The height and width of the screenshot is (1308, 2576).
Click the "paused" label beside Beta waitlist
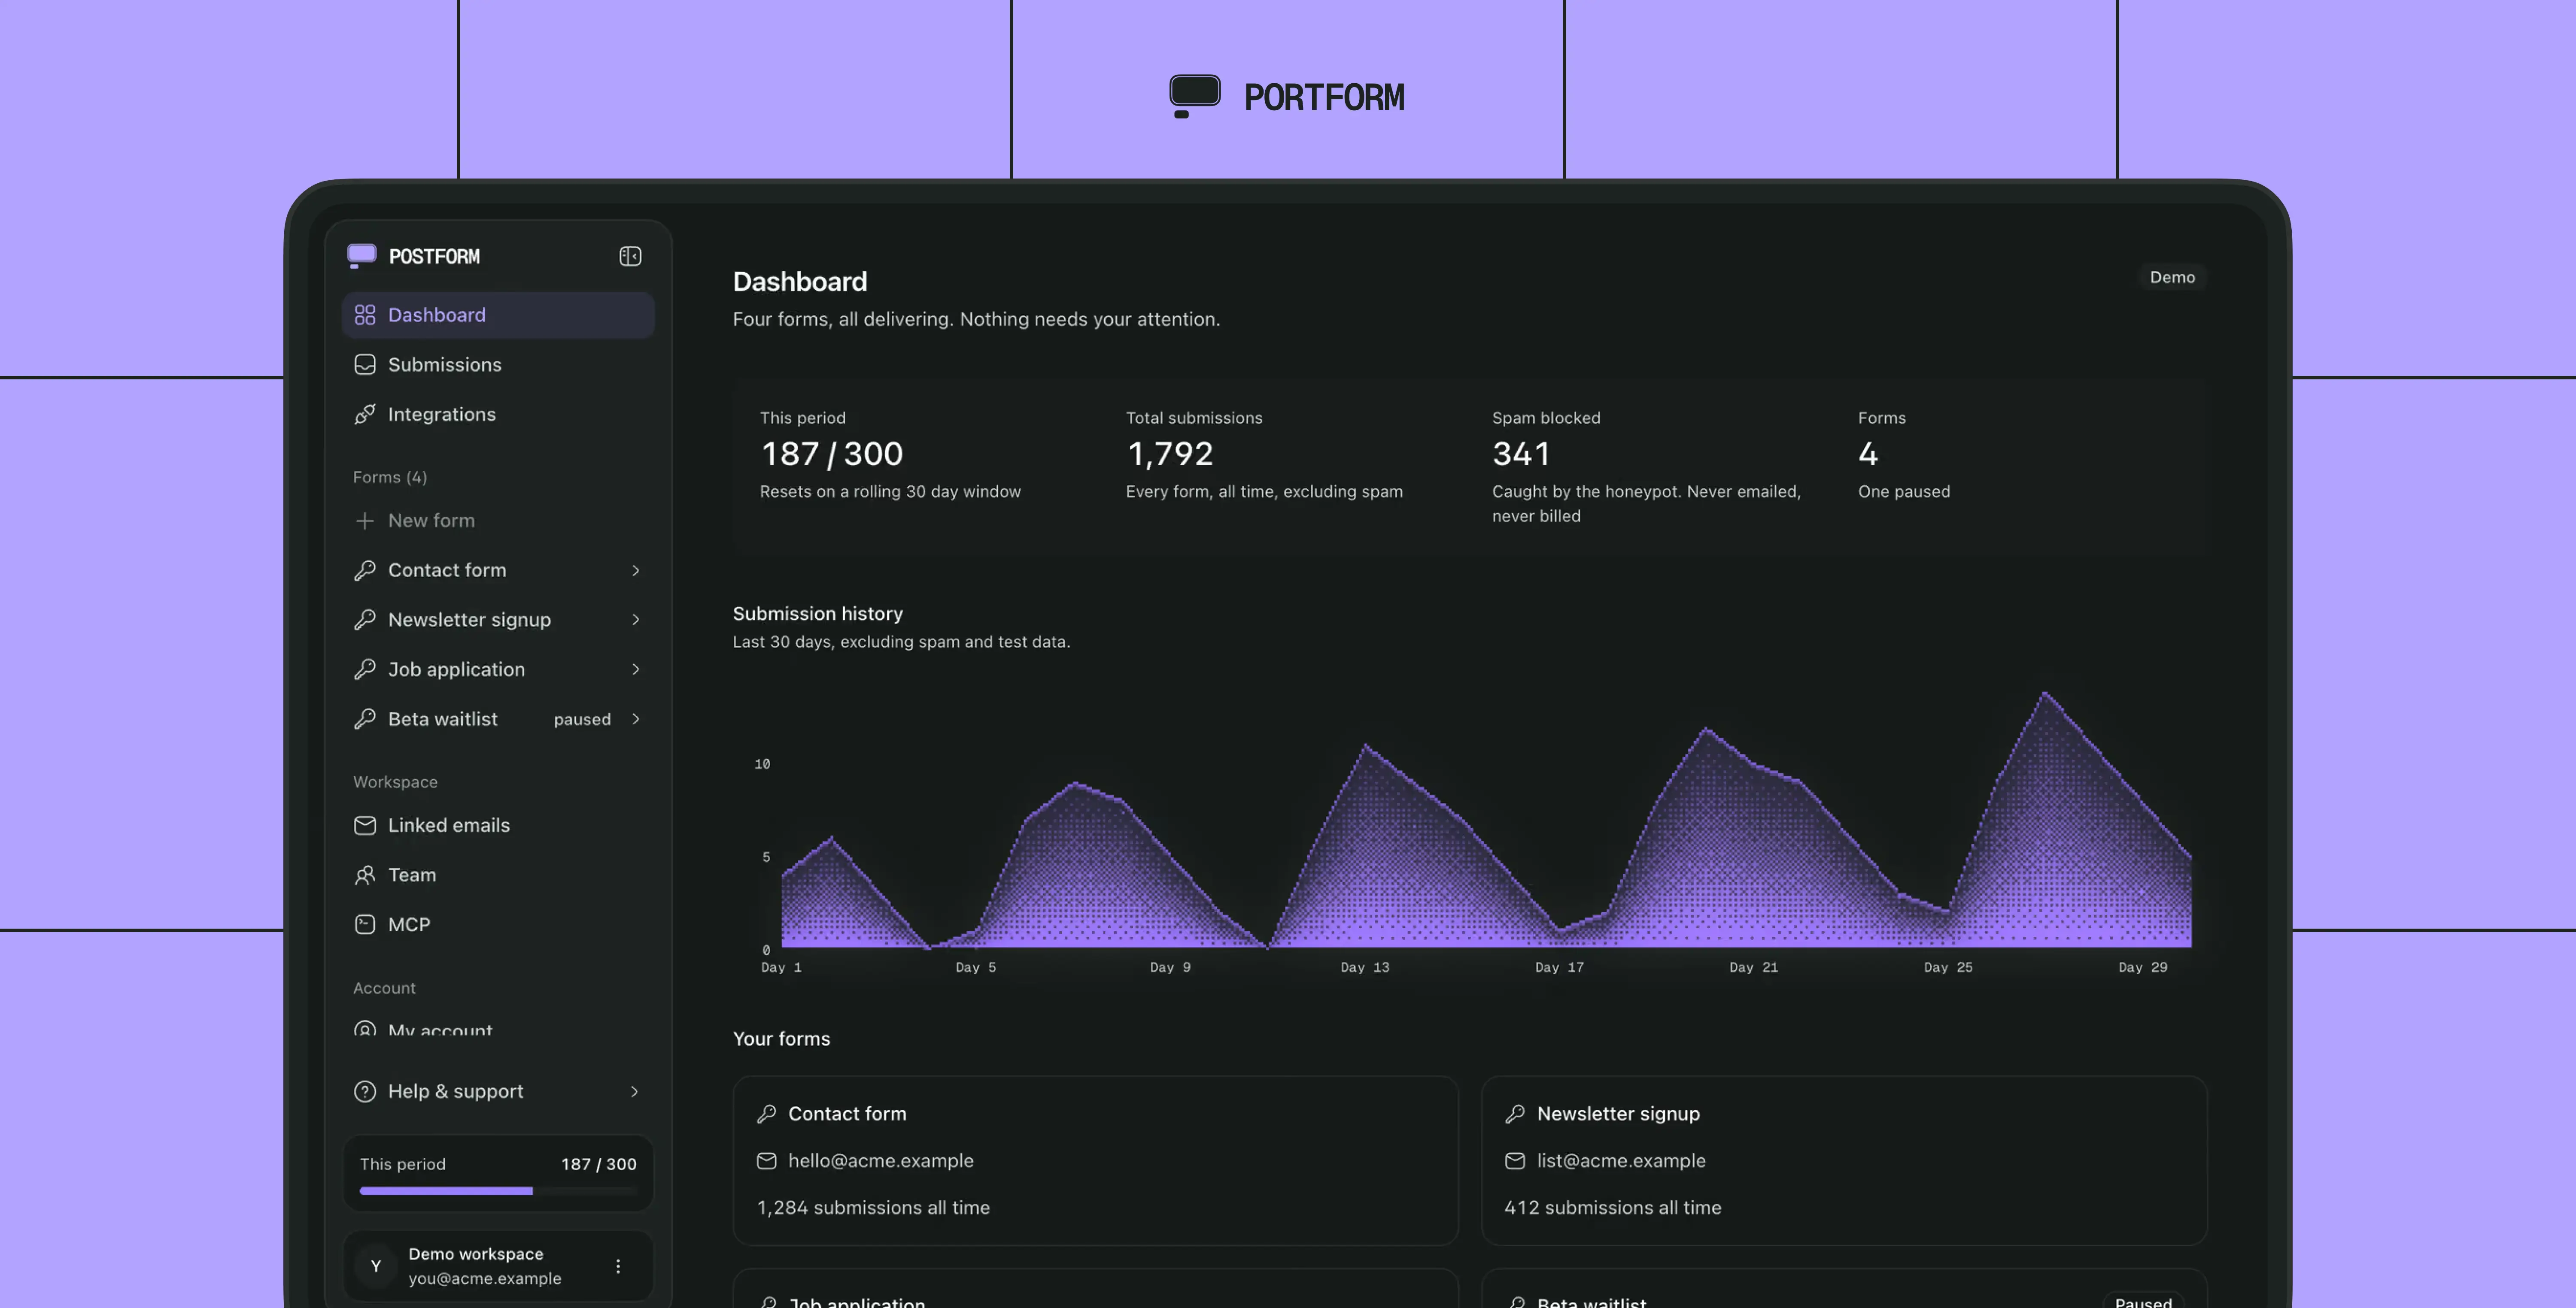(582, 720)
